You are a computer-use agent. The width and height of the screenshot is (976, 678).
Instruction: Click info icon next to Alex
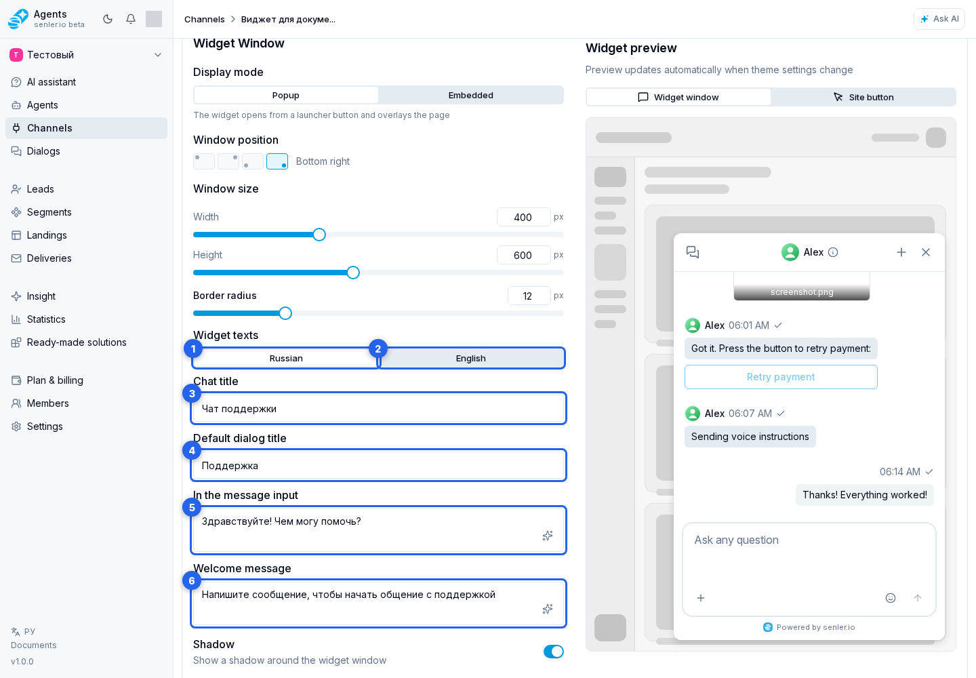click(833, 252)
